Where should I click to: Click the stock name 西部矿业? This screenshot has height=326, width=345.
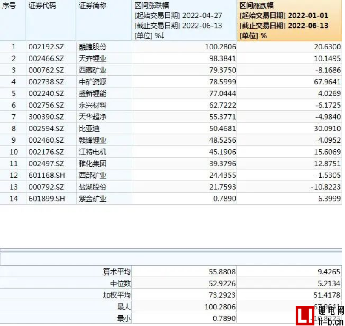(92, 175)
